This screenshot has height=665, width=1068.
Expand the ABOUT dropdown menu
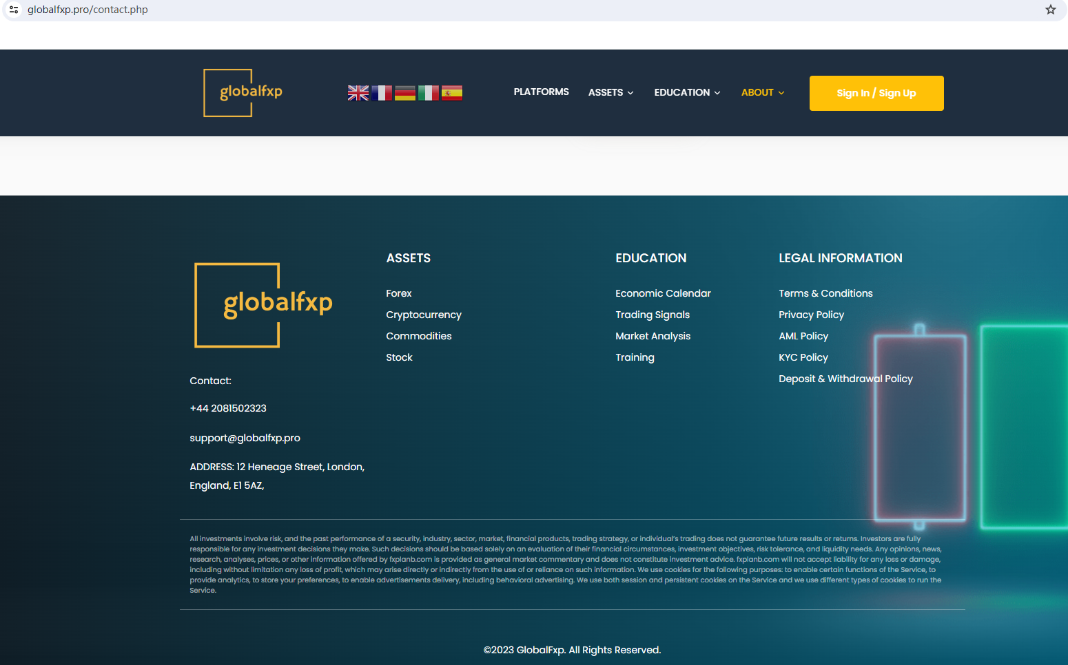pos(763,92)
